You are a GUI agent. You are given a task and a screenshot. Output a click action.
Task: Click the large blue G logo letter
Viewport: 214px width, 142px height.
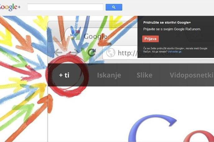(152, 128)
